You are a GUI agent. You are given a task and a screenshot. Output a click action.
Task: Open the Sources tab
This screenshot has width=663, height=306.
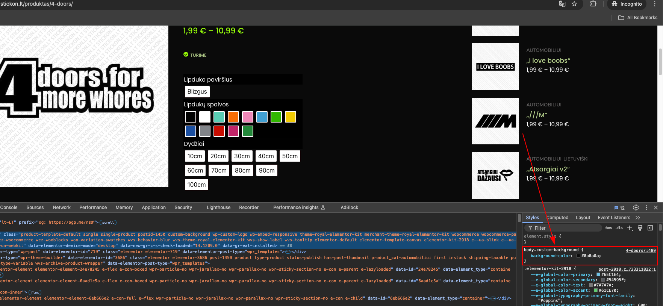[35, 208]
